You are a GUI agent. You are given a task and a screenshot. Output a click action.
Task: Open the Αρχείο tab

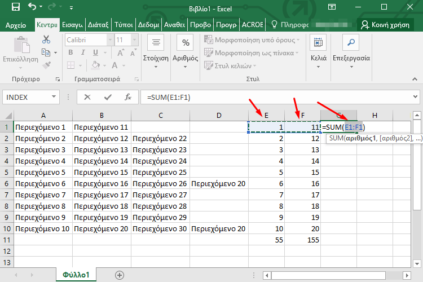coord(16,25)
